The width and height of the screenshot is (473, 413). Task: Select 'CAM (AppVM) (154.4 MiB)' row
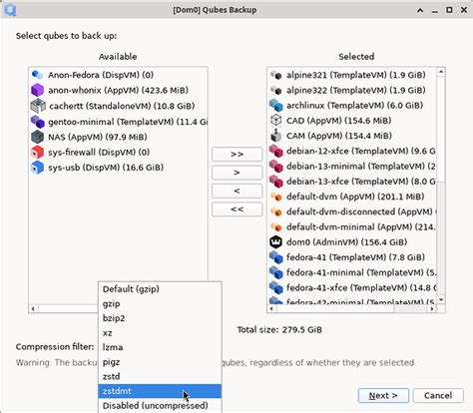pyautogui.click(x=352, y=136)
